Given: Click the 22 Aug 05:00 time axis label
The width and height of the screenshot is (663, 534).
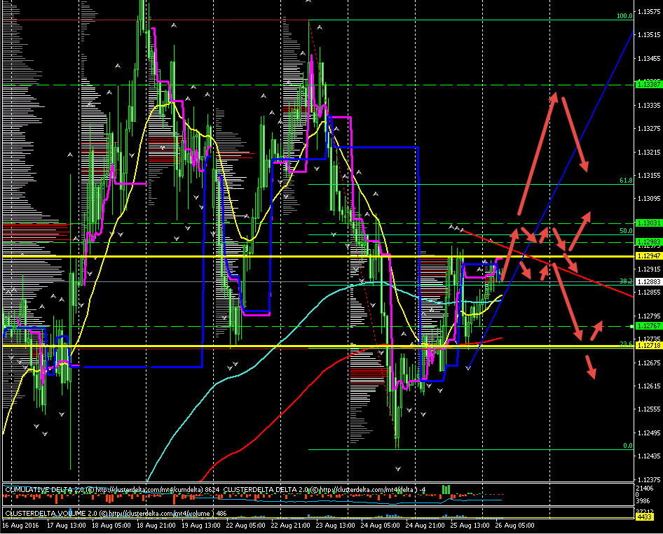Looking at the screenshot, I should [246, 526].
